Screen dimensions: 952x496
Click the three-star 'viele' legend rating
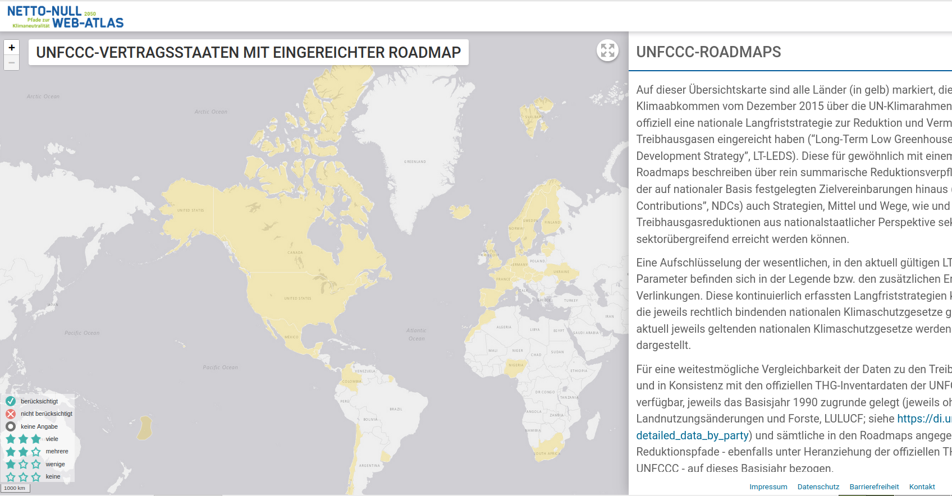coord(23,439)
